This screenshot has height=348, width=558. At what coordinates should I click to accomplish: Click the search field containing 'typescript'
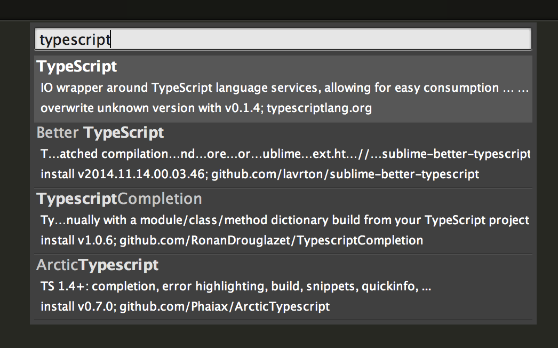[283, 39]
